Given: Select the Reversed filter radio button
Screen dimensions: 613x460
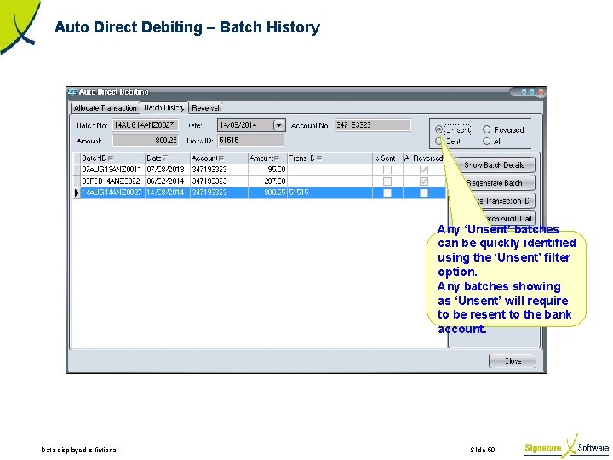Looking at the screenshot, I should point(487,129).
